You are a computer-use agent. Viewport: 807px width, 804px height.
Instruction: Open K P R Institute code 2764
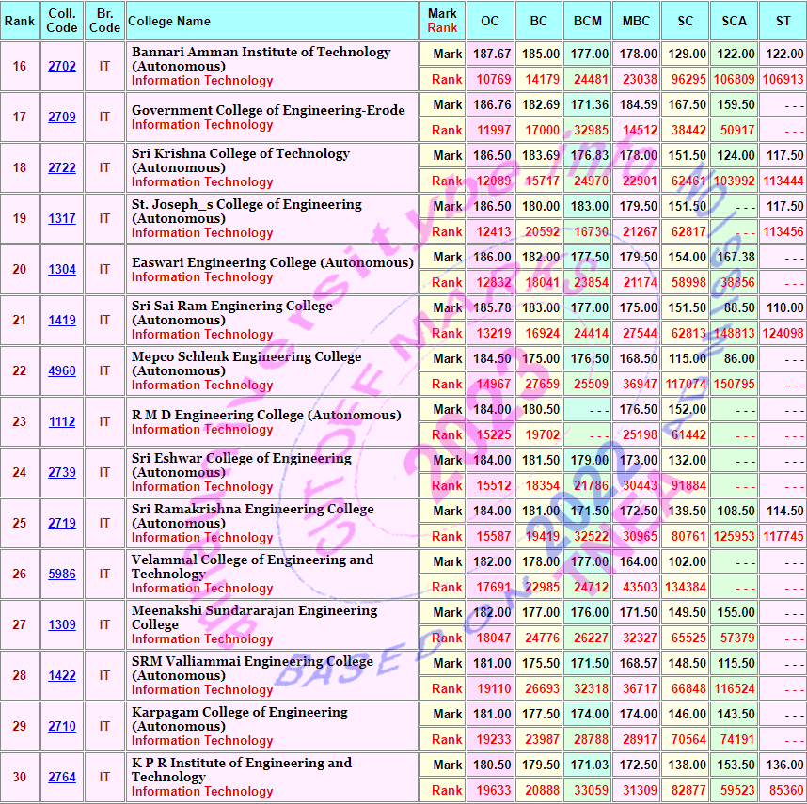click(x=62, y=778)
